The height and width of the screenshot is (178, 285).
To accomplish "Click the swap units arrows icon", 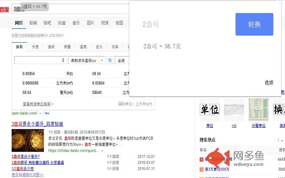I will (x=110, y=61).
